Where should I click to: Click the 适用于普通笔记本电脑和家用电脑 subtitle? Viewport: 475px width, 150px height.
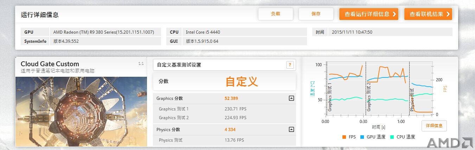tap(58, 71)
